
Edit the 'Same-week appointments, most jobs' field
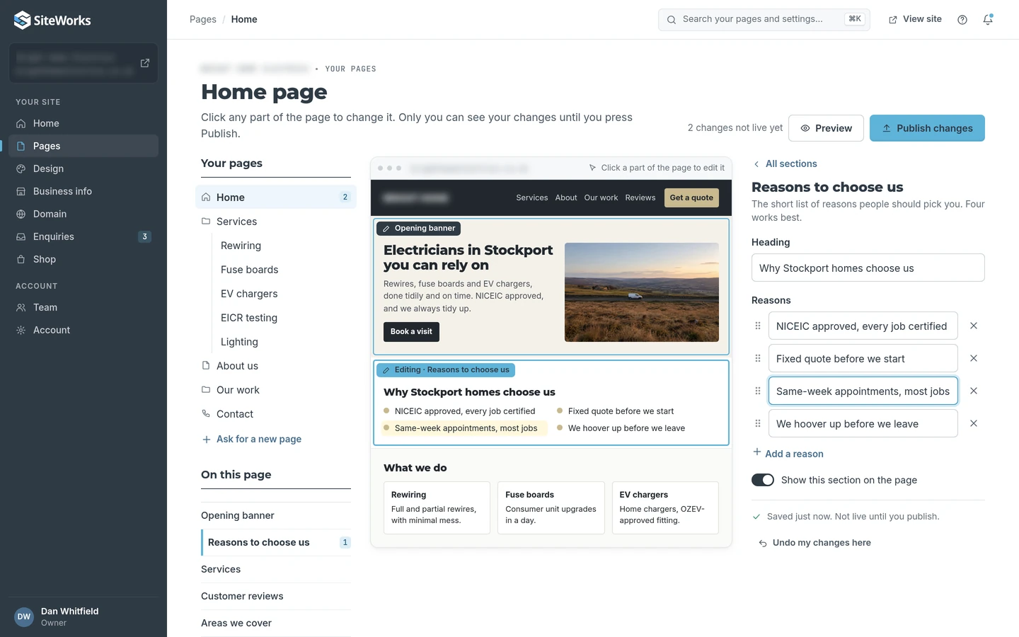863,391
